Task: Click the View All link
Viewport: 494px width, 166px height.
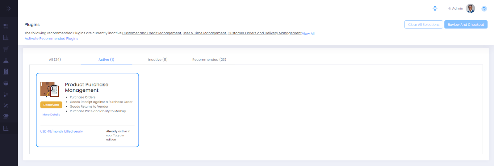Action: tap(308, 34)
